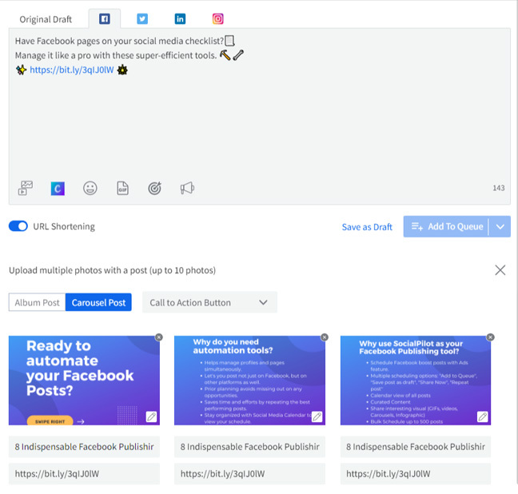This screenshot has width=518, height=494.
Task: Click Save as Draft
Action: point(367,227)
